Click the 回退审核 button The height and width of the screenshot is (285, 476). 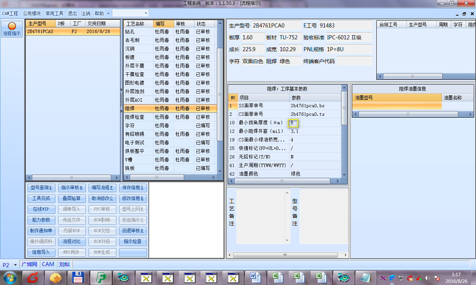click(x=133, y=231)
